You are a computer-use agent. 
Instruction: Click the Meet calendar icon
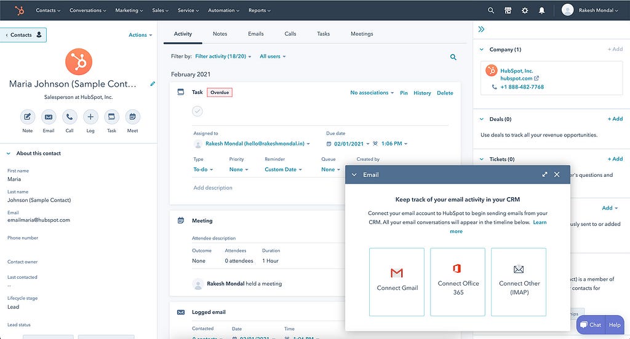133,117
